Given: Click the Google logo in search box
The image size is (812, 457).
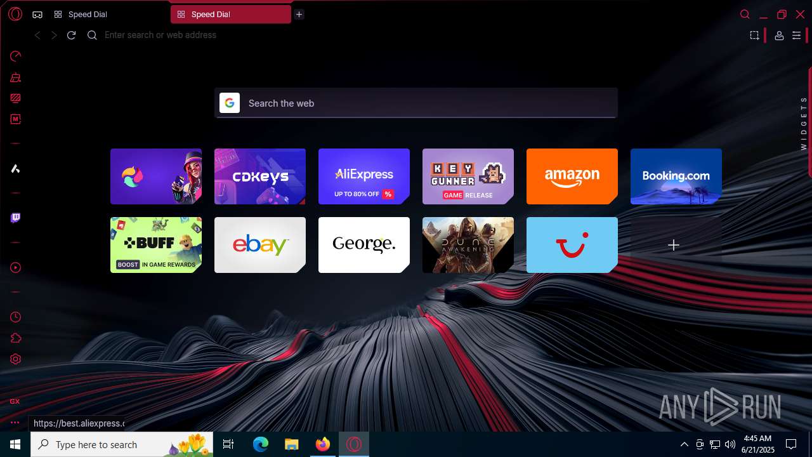Looking at the screenshot, I should click(x=230, y=103).
